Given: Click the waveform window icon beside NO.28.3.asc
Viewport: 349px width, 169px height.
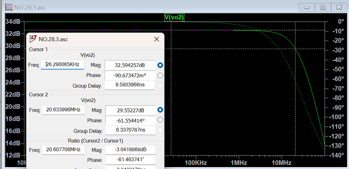Looking at the screenshot, I should [8, 7].
